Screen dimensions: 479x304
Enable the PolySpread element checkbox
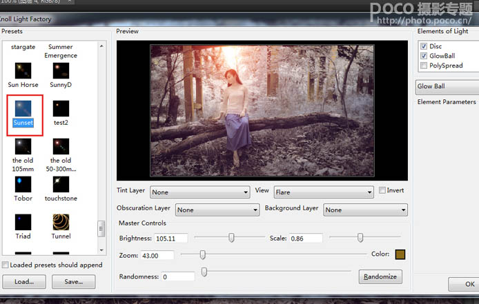(424, 65)
